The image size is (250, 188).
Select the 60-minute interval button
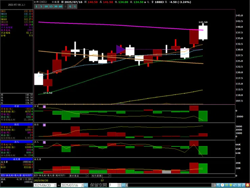(x=60, y=6)
